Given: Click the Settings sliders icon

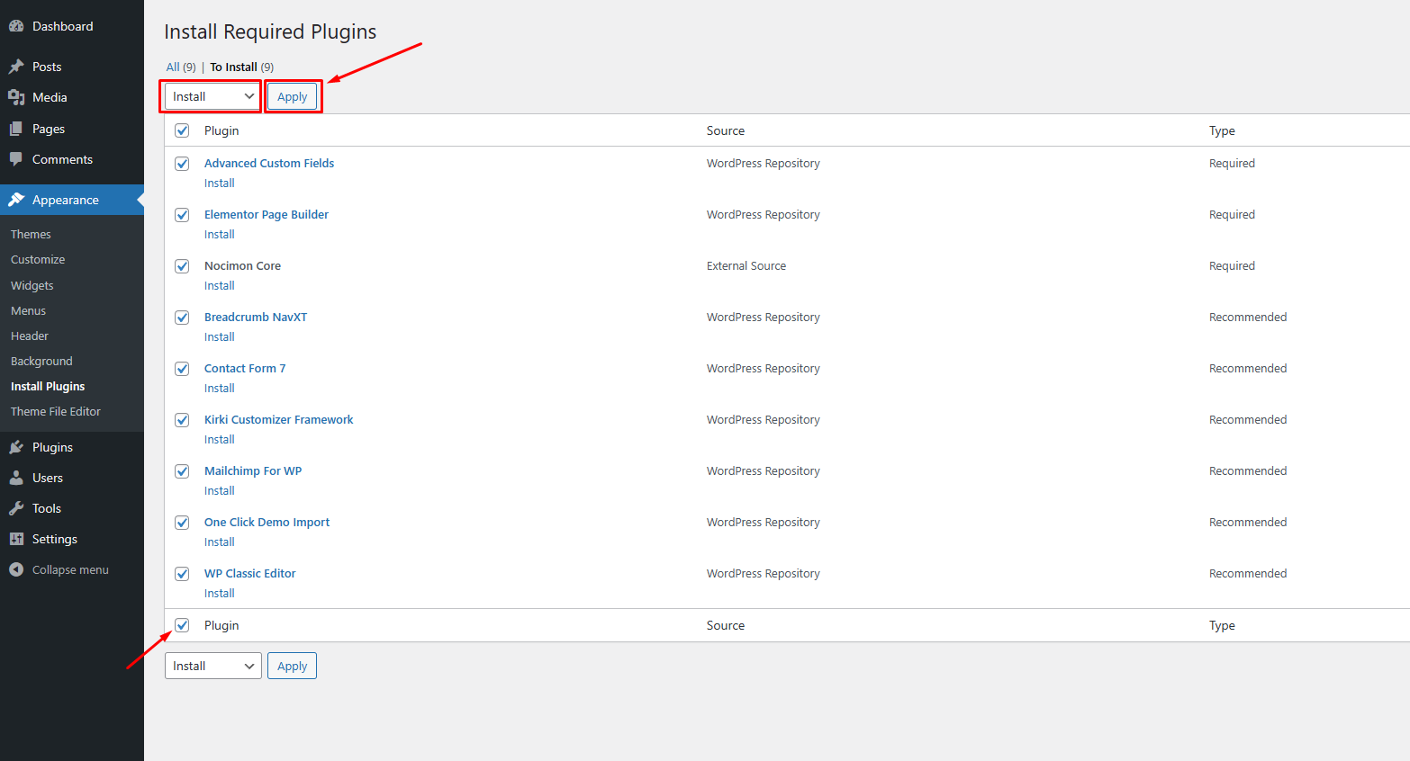Looking at the screenshot, I should [x=16, y=539].
